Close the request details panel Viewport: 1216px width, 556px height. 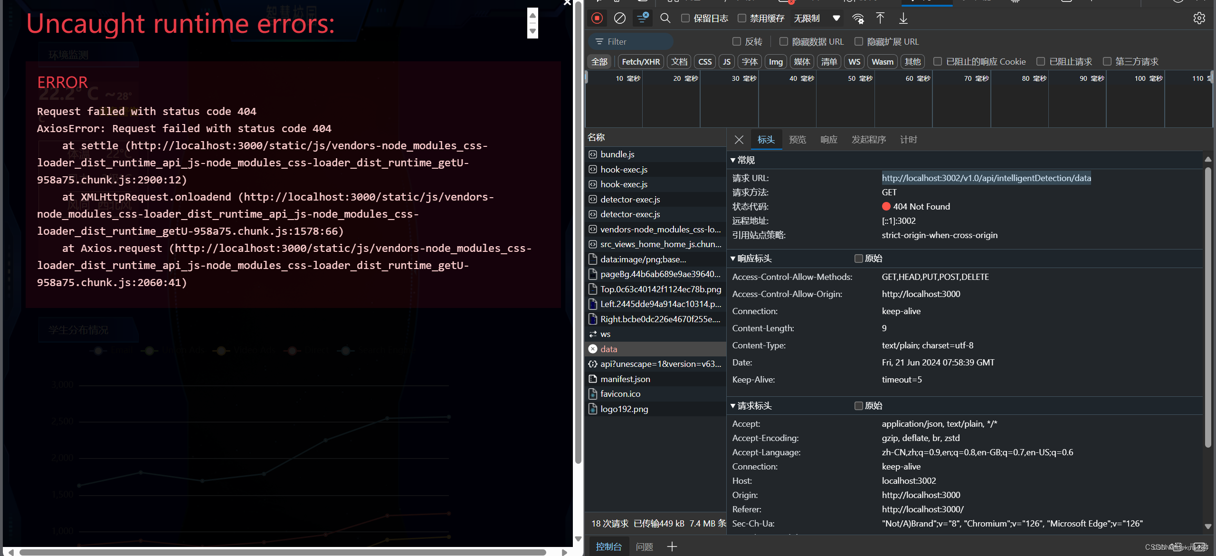click(739, 140)
